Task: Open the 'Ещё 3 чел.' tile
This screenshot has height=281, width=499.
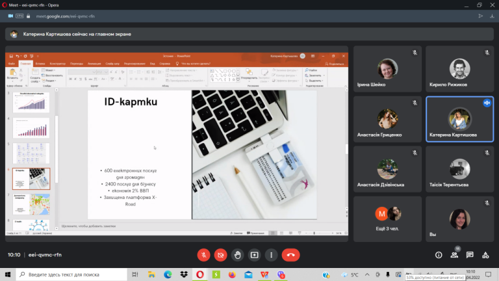Action: [387, 219]
